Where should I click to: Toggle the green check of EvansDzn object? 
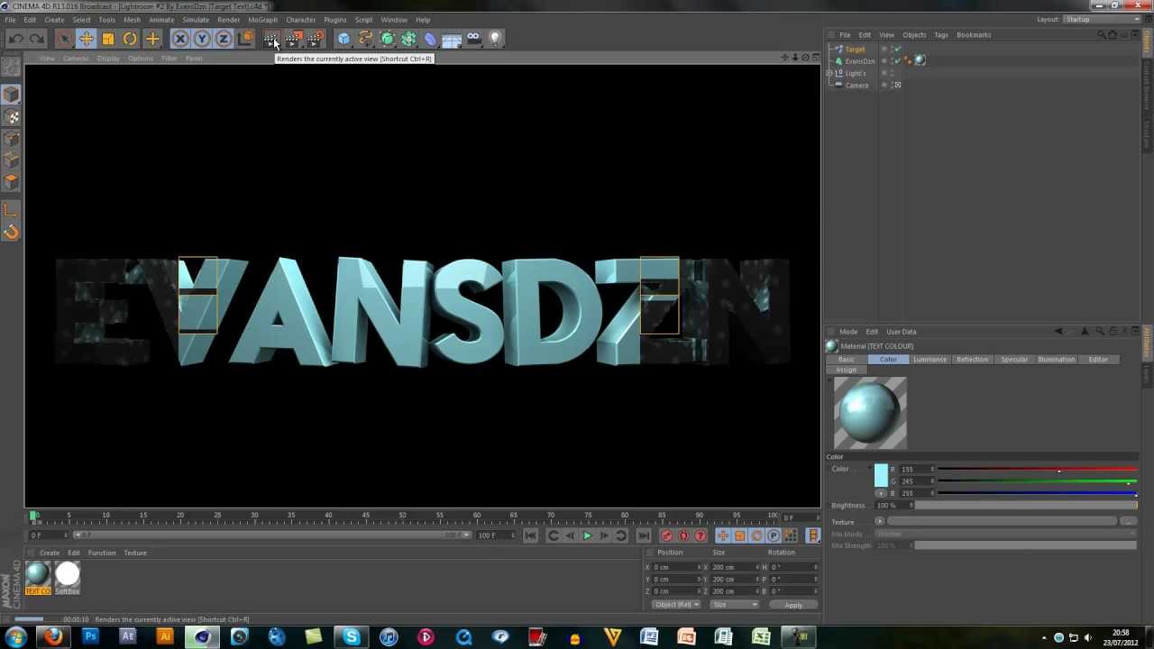pyautogui.click(x=897, y=61)
